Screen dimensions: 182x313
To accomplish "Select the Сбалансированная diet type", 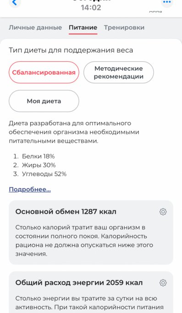I will click(x=44, y=72).
